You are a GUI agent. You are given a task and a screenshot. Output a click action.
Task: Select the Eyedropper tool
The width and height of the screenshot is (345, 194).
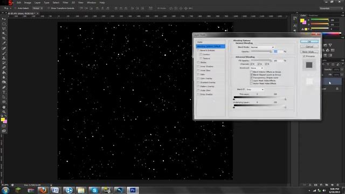click(x=4, y=43)
